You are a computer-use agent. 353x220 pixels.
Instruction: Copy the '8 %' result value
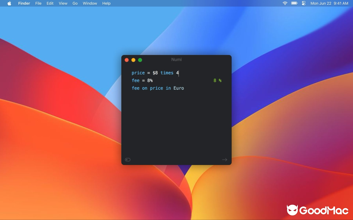click(x=218, y=81)
